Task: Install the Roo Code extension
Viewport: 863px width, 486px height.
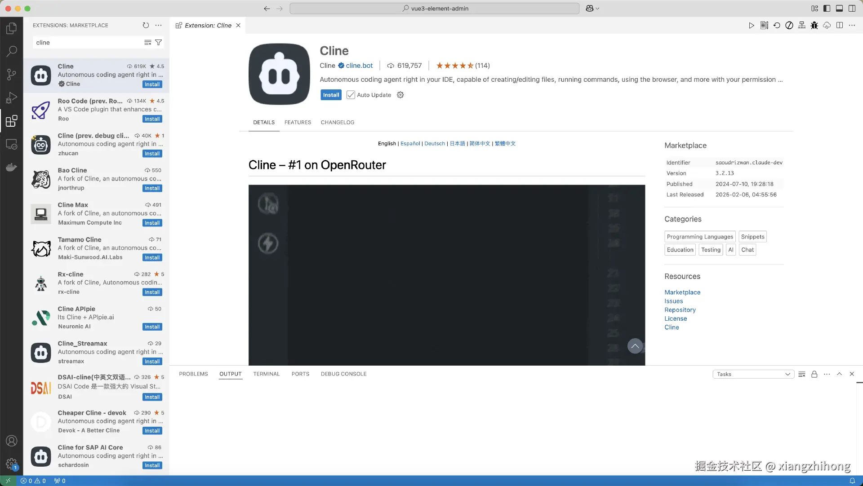Action: 152,119
